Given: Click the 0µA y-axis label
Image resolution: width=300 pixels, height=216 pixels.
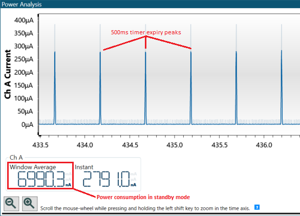Looking at the screenshot, I should [x=27, y=125].
